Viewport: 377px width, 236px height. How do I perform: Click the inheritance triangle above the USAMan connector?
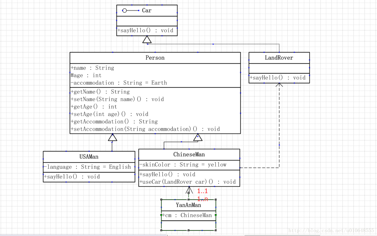[112, 137]
